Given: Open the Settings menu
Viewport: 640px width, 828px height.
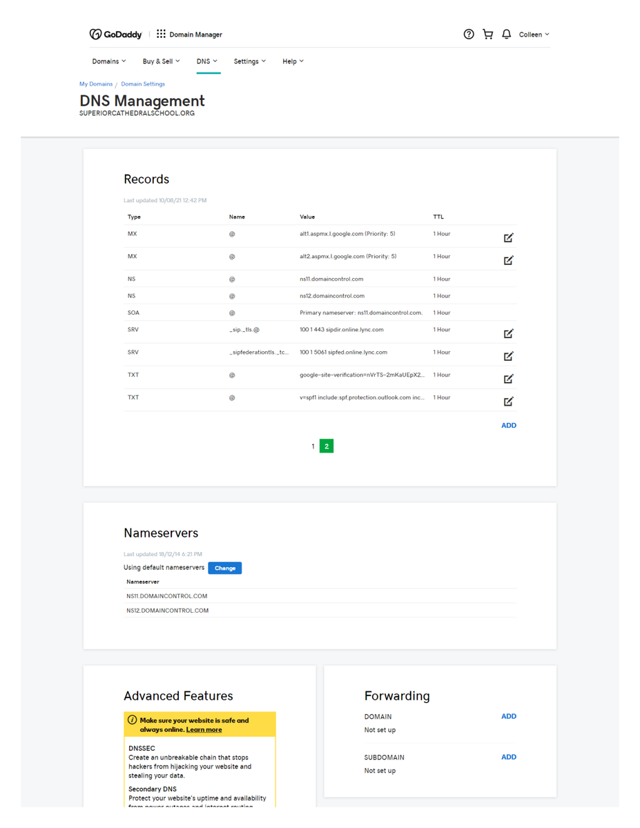Looking at the screenshot, I should click(x=249, y=61).
